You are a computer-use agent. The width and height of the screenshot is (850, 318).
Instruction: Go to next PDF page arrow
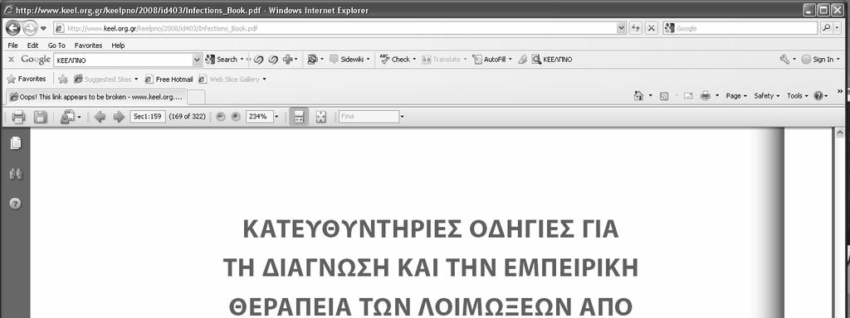click(x=119, y=117)
